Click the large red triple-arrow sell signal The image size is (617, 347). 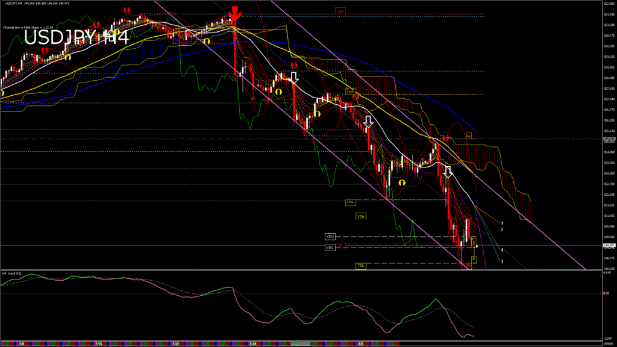click(x=234, y=13)
